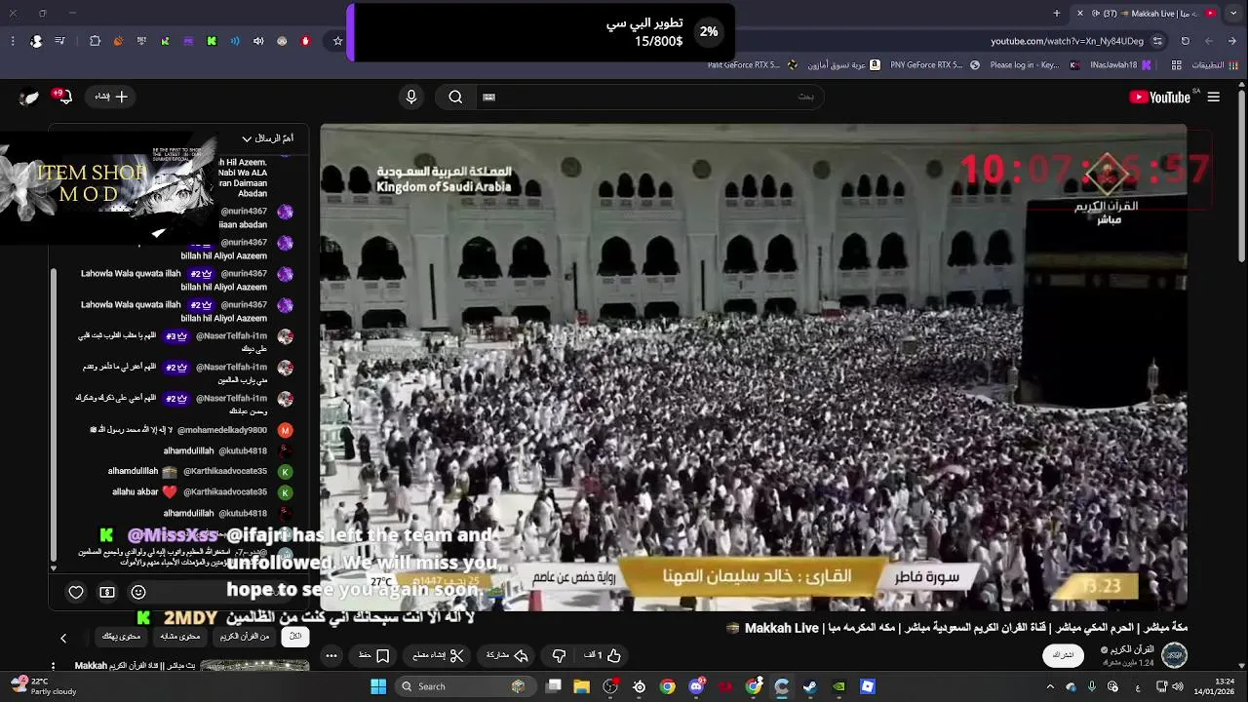Select the 'من القرآن الكريم' filter chip

245,637
